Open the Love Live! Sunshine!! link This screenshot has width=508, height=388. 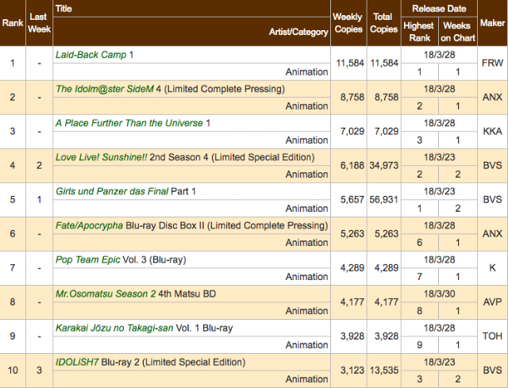101,157
